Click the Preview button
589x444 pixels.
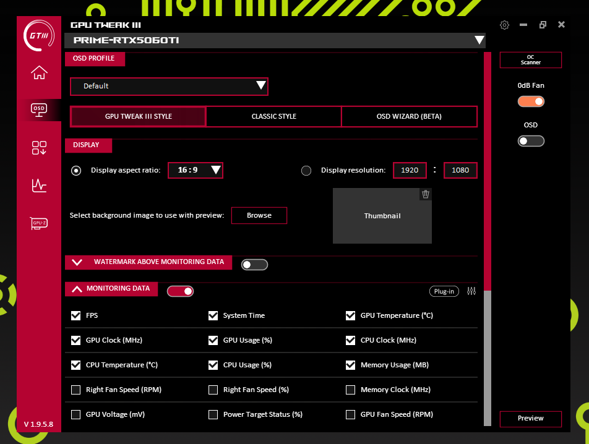(x=530, y=419)
